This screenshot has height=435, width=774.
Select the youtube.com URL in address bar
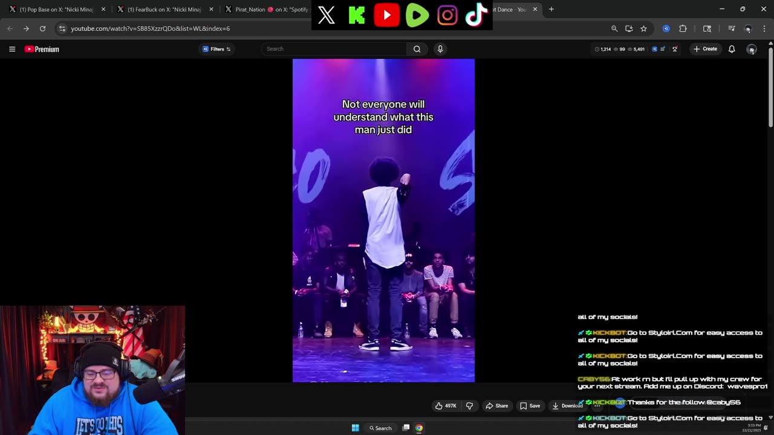click(x=150, y=28)
